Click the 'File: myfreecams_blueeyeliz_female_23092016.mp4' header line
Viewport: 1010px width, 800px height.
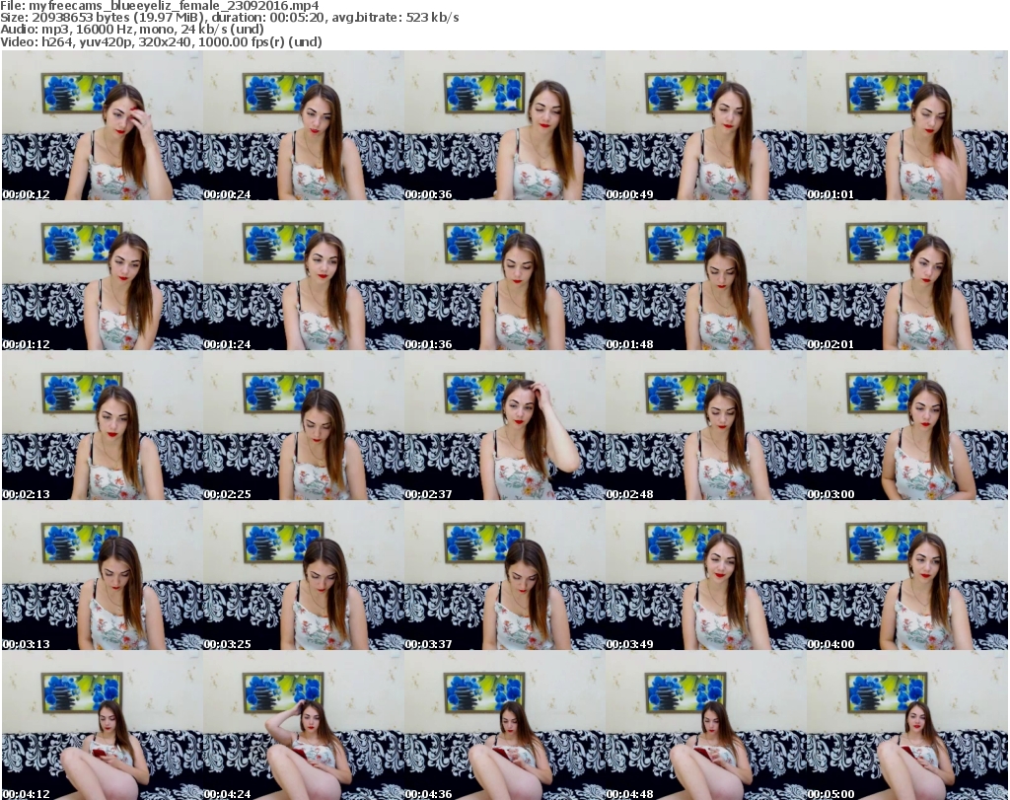[159, 6]
